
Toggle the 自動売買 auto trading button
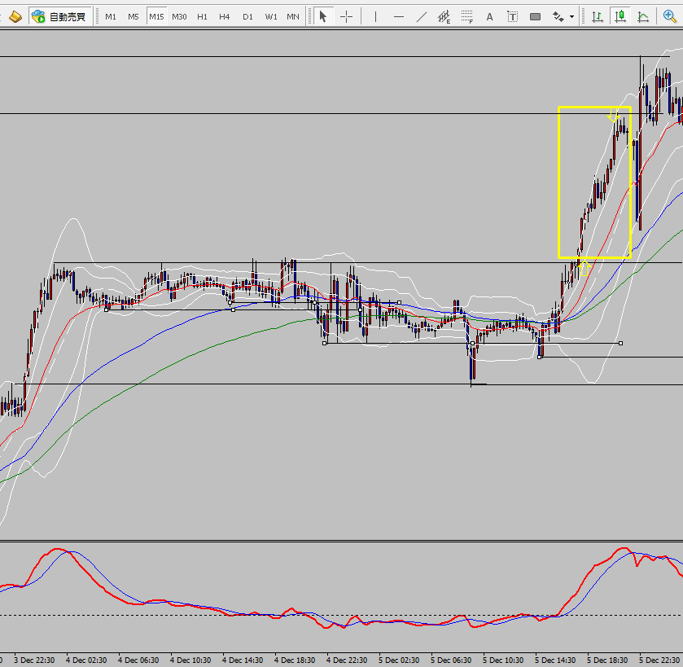click(x=59, y=16)
